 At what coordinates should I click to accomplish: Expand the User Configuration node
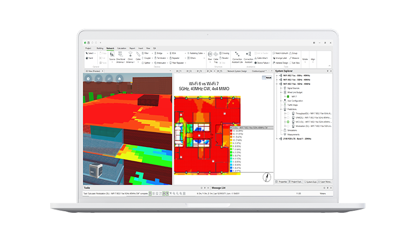tap(282, 101)
